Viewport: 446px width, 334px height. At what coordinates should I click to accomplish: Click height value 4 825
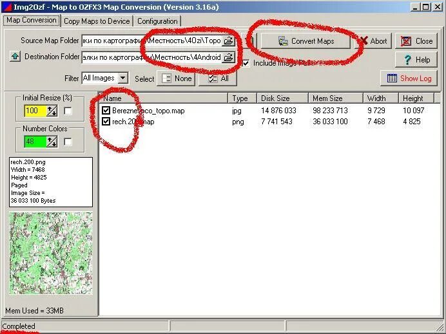[x=412, y=122]
